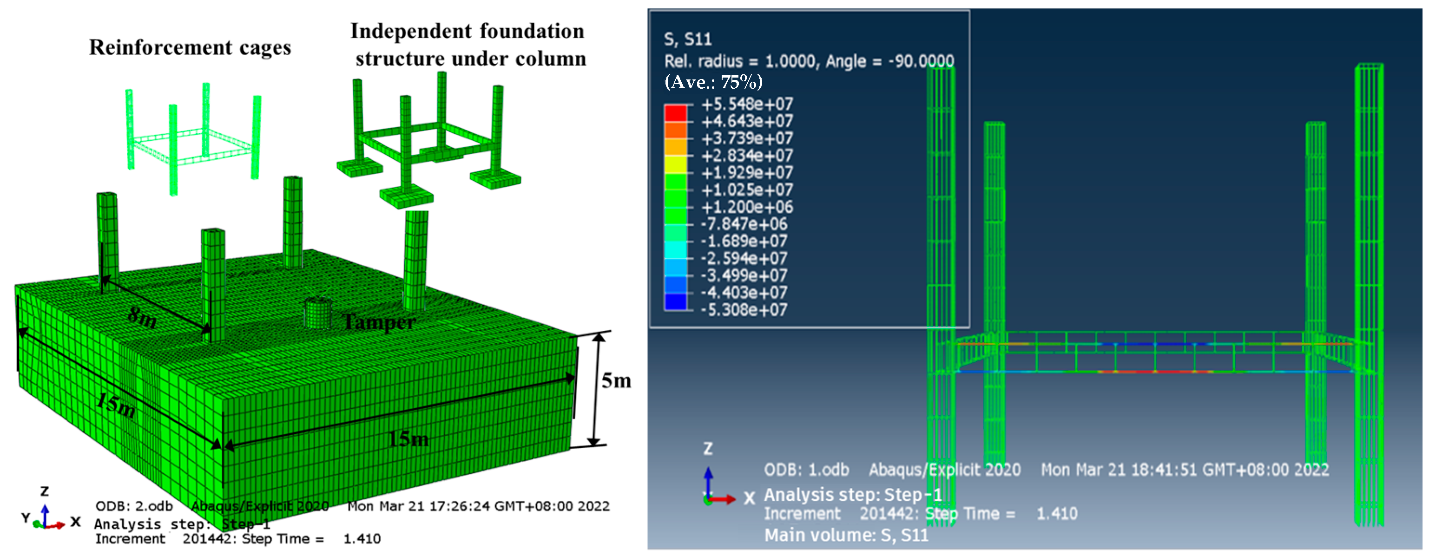1429x556 pixels.
Task: Click the Tamper annotation label
Action: (x=379, y=322)
